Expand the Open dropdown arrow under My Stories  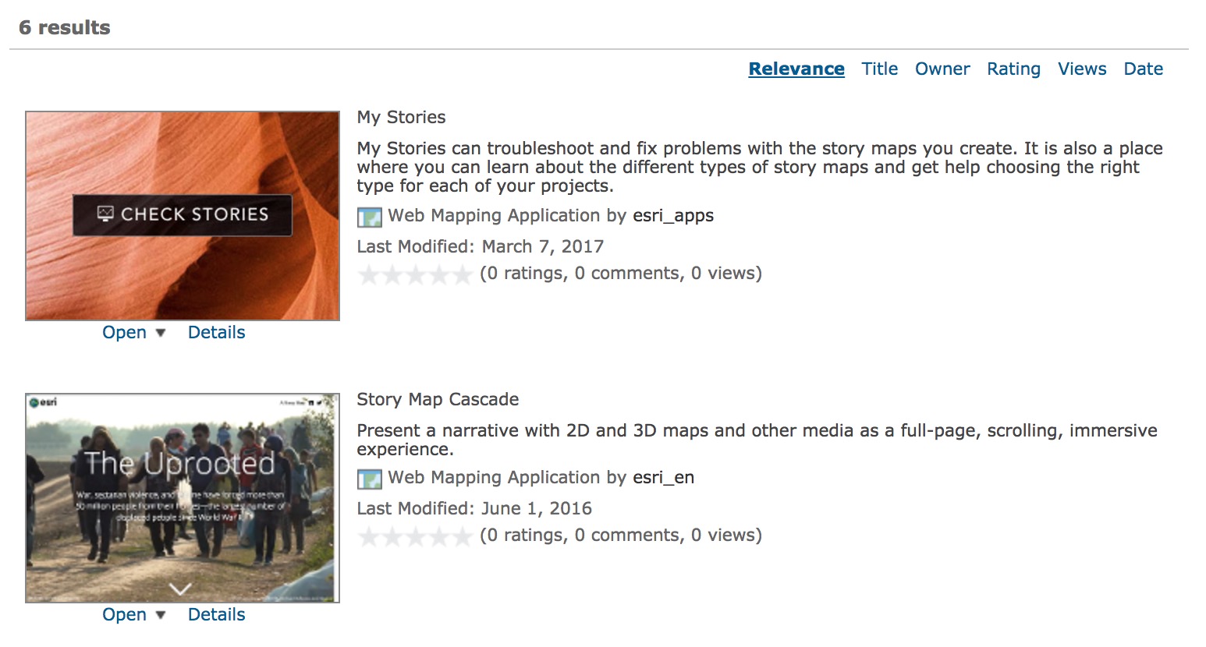click(161, 333)
